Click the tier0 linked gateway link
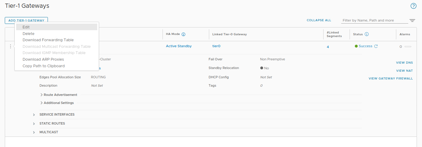The height and width of the screenshot is (147, 422). click(x=216, y=46)
